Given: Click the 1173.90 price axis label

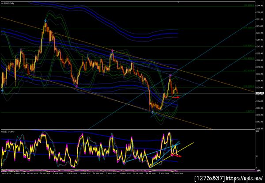Looking at the screenshot, I should coord(260,74).
